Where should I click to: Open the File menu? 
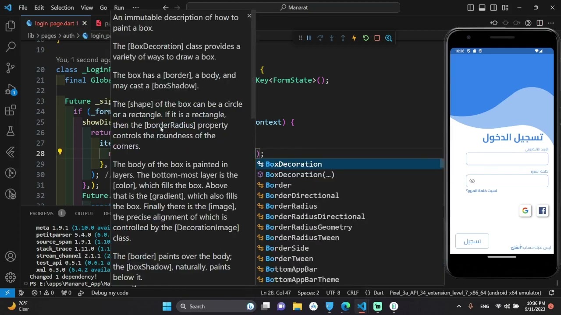(23, 7)
